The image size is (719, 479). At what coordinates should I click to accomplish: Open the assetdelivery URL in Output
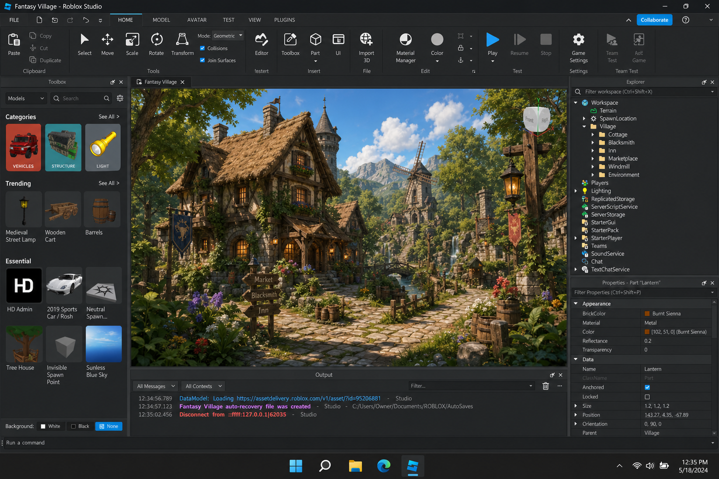tap(308, 399)
